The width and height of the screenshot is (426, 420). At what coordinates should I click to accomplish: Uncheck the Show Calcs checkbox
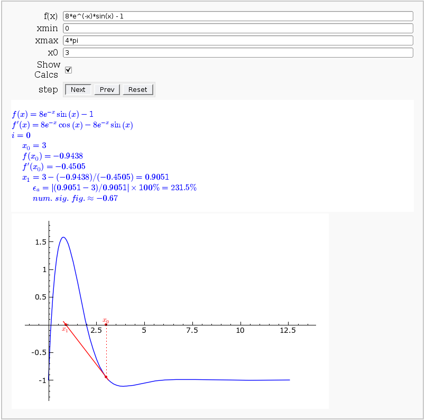click(68, 70)
